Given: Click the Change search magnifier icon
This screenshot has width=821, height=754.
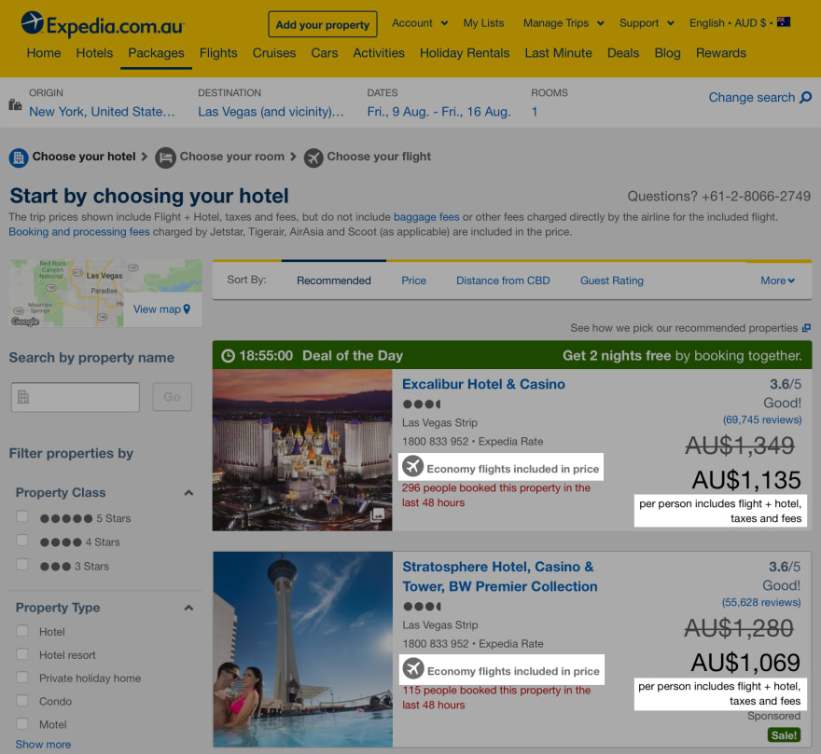Looking at the screenshot, I should point(806,97).
